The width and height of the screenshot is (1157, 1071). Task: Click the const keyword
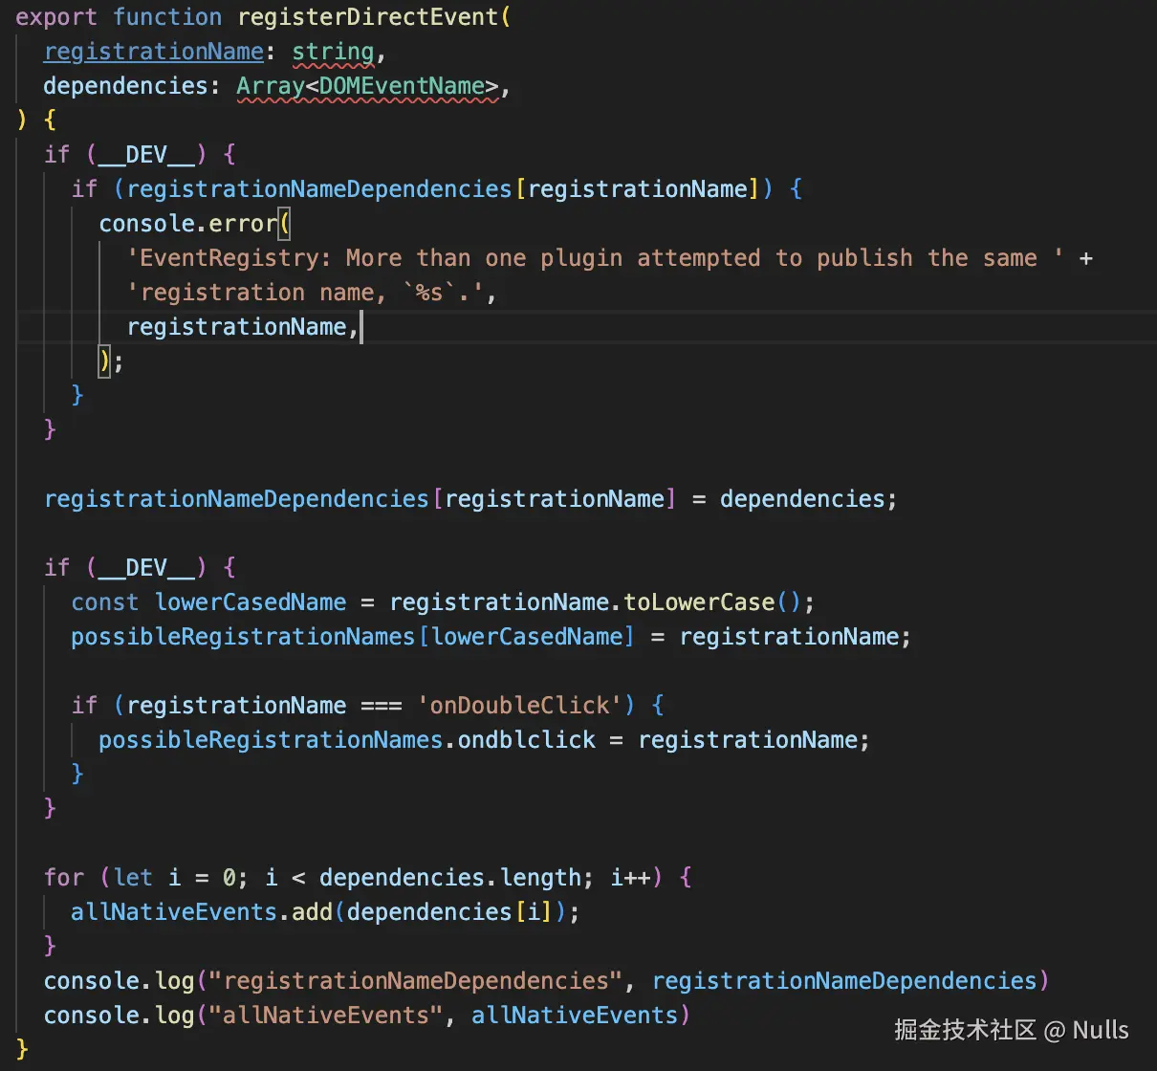[105, 602]
